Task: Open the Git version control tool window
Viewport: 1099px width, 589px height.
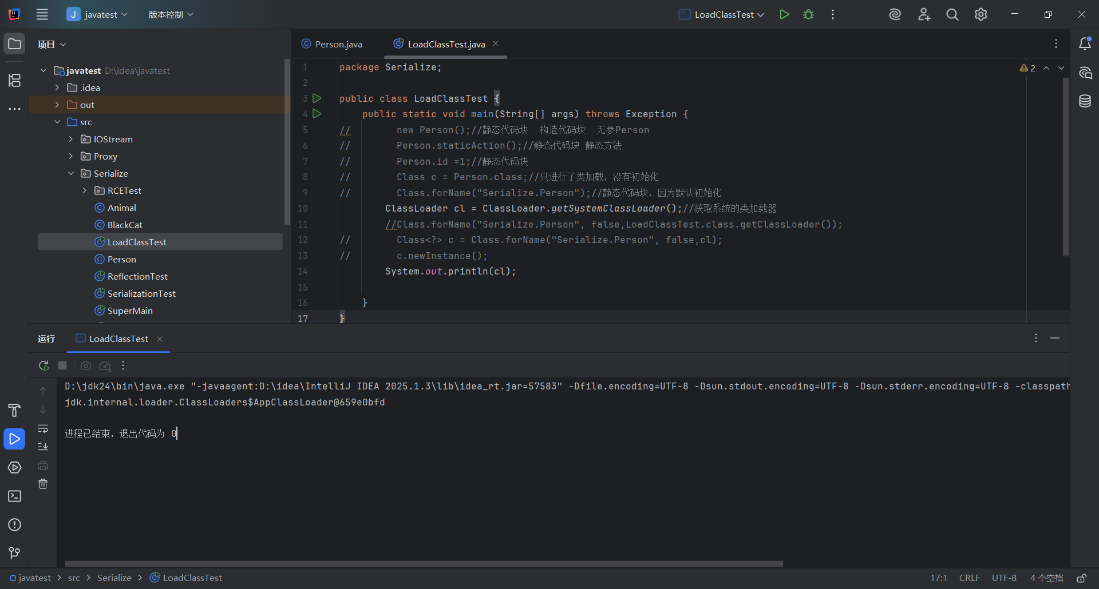Action: tap(14, 553)
